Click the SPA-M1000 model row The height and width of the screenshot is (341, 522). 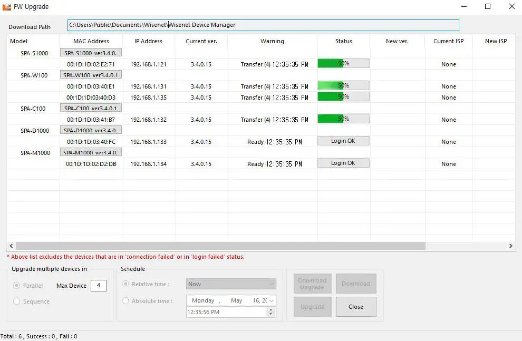coord(35,153)
